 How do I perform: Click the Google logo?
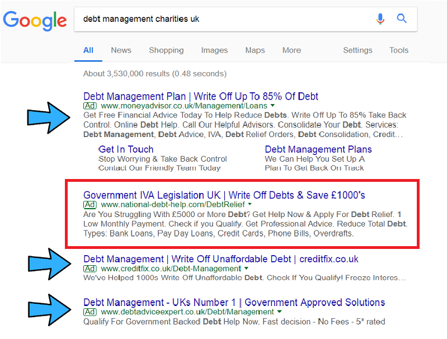(x=35, y=21)
